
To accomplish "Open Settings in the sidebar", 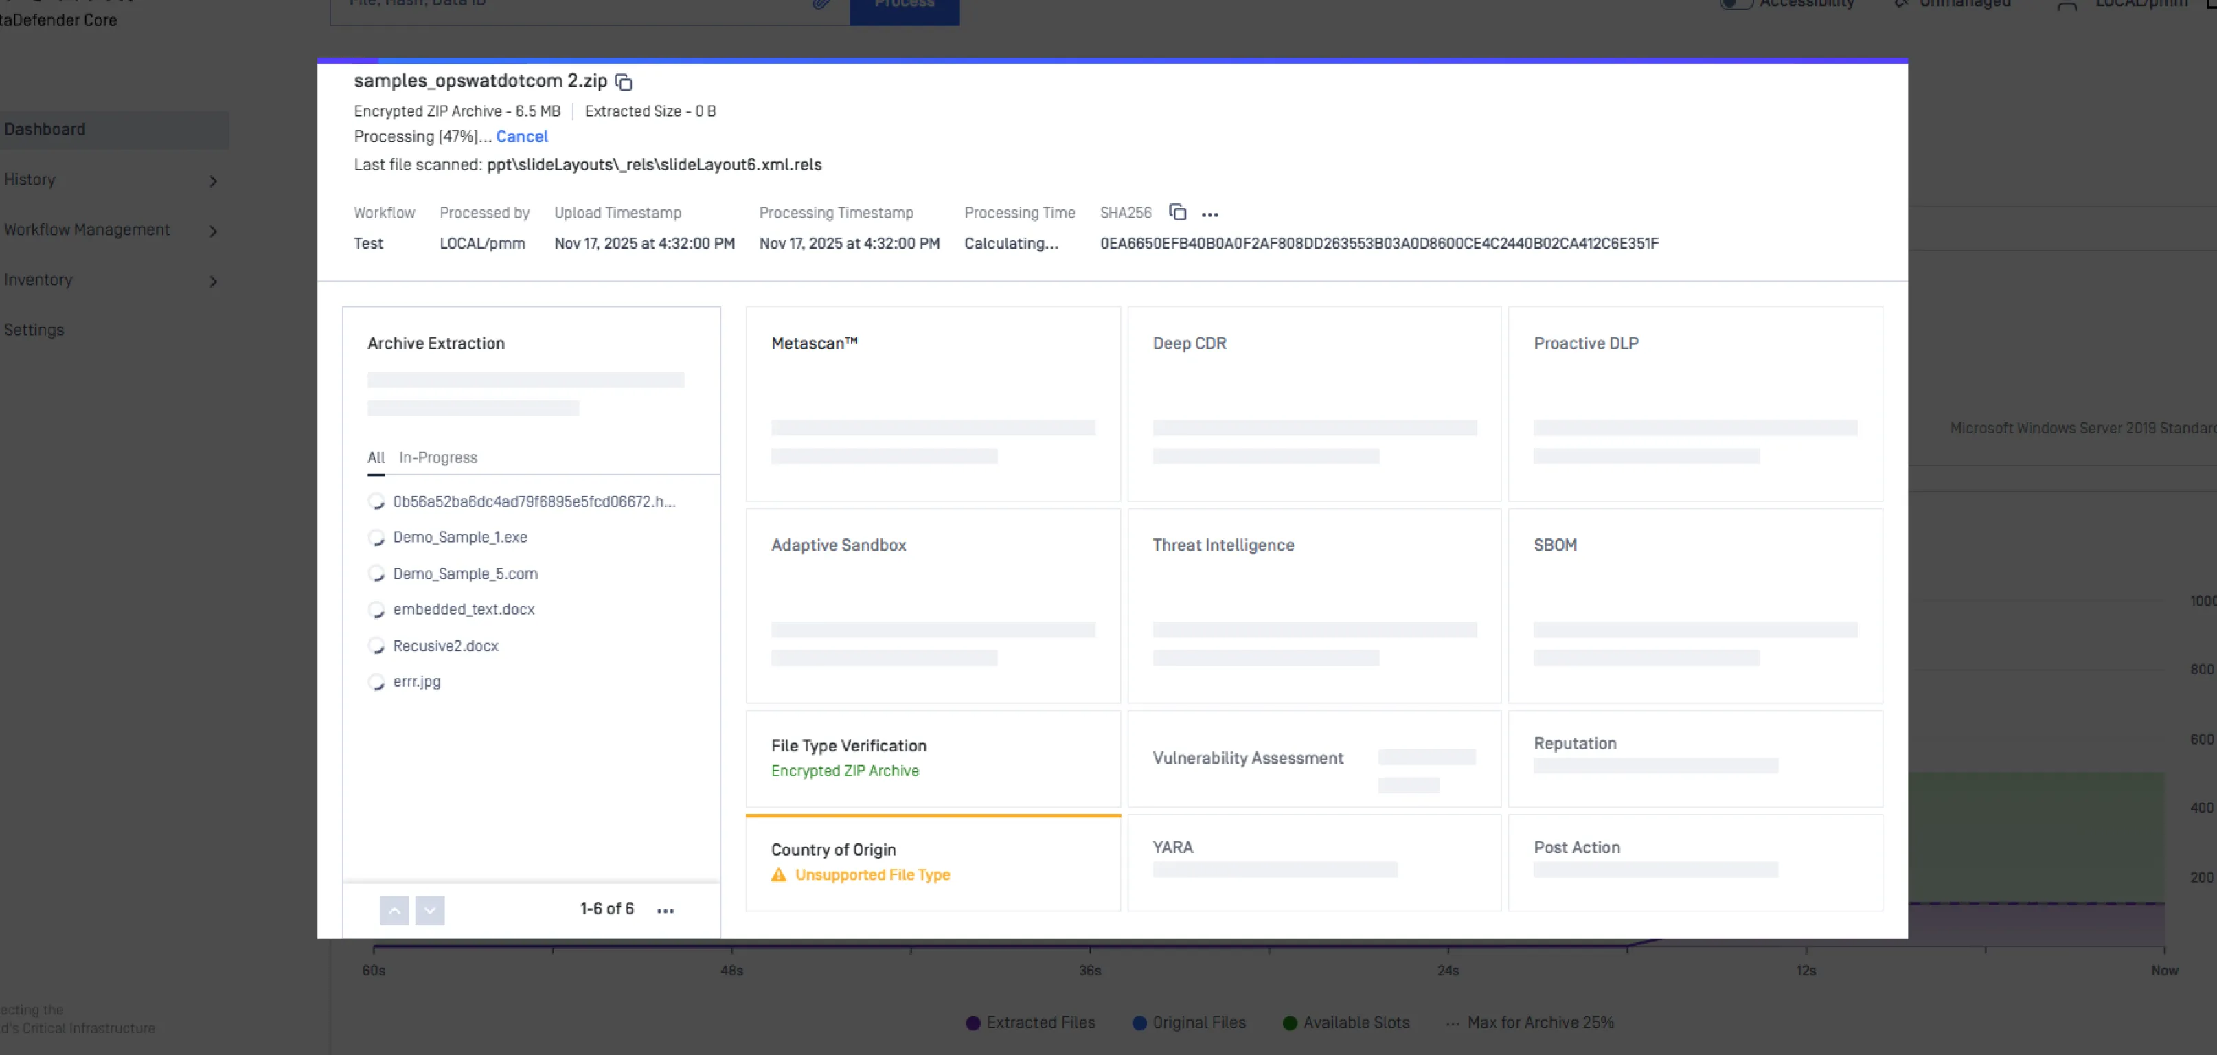I will click(x=34, y=330).
